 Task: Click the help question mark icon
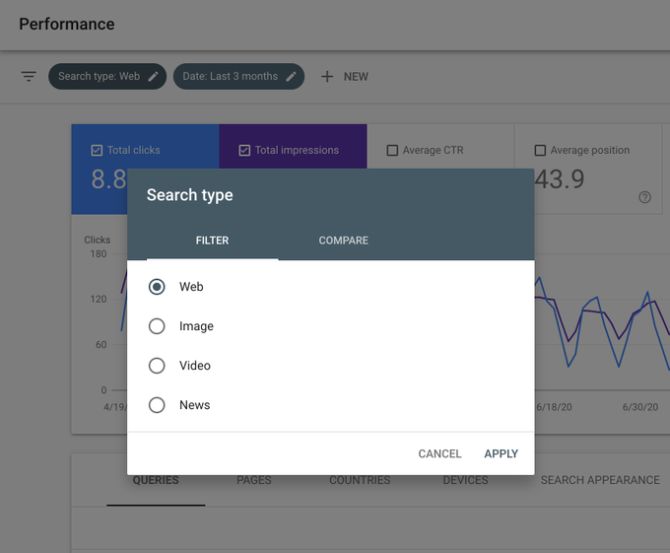click(x=644, y=197)
